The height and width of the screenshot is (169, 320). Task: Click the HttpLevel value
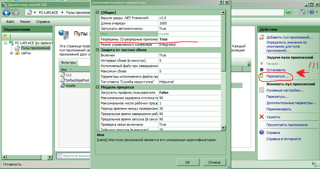(x=189, y=82)
